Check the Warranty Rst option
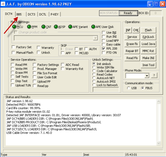Image resolution: width=166 pixels, height=157 pixels. (63, 69)
